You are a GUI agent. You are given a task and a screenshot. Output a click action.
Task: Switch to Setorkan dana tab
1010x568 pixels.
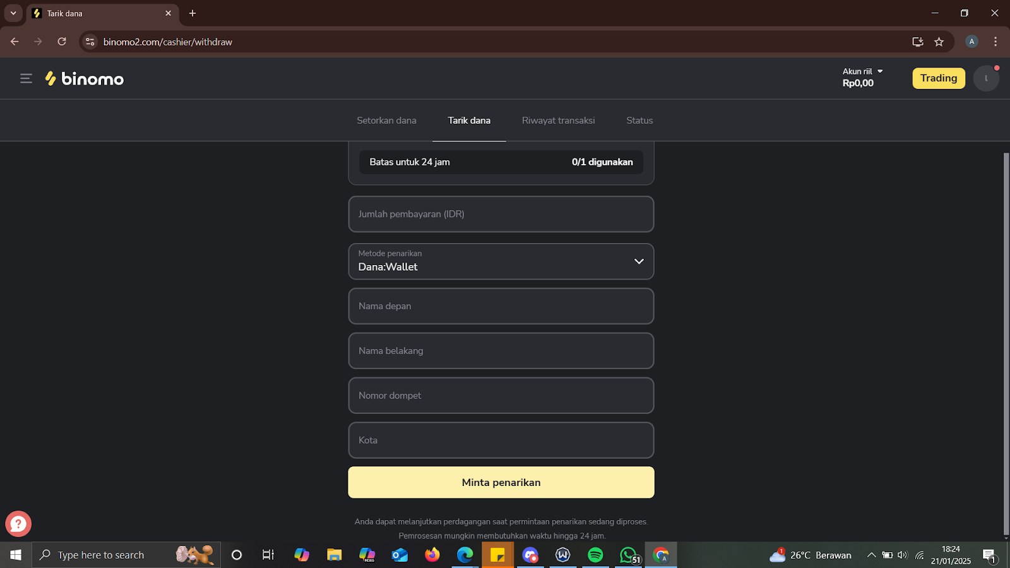(x=386, y=121)
